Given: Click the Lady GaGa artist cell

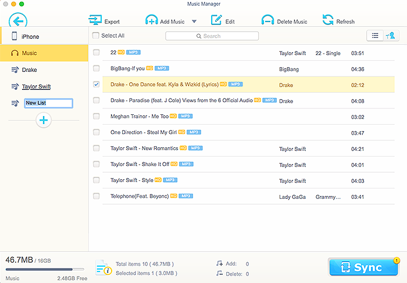Looking at the screenshot, I should click(x=292, y=197).
